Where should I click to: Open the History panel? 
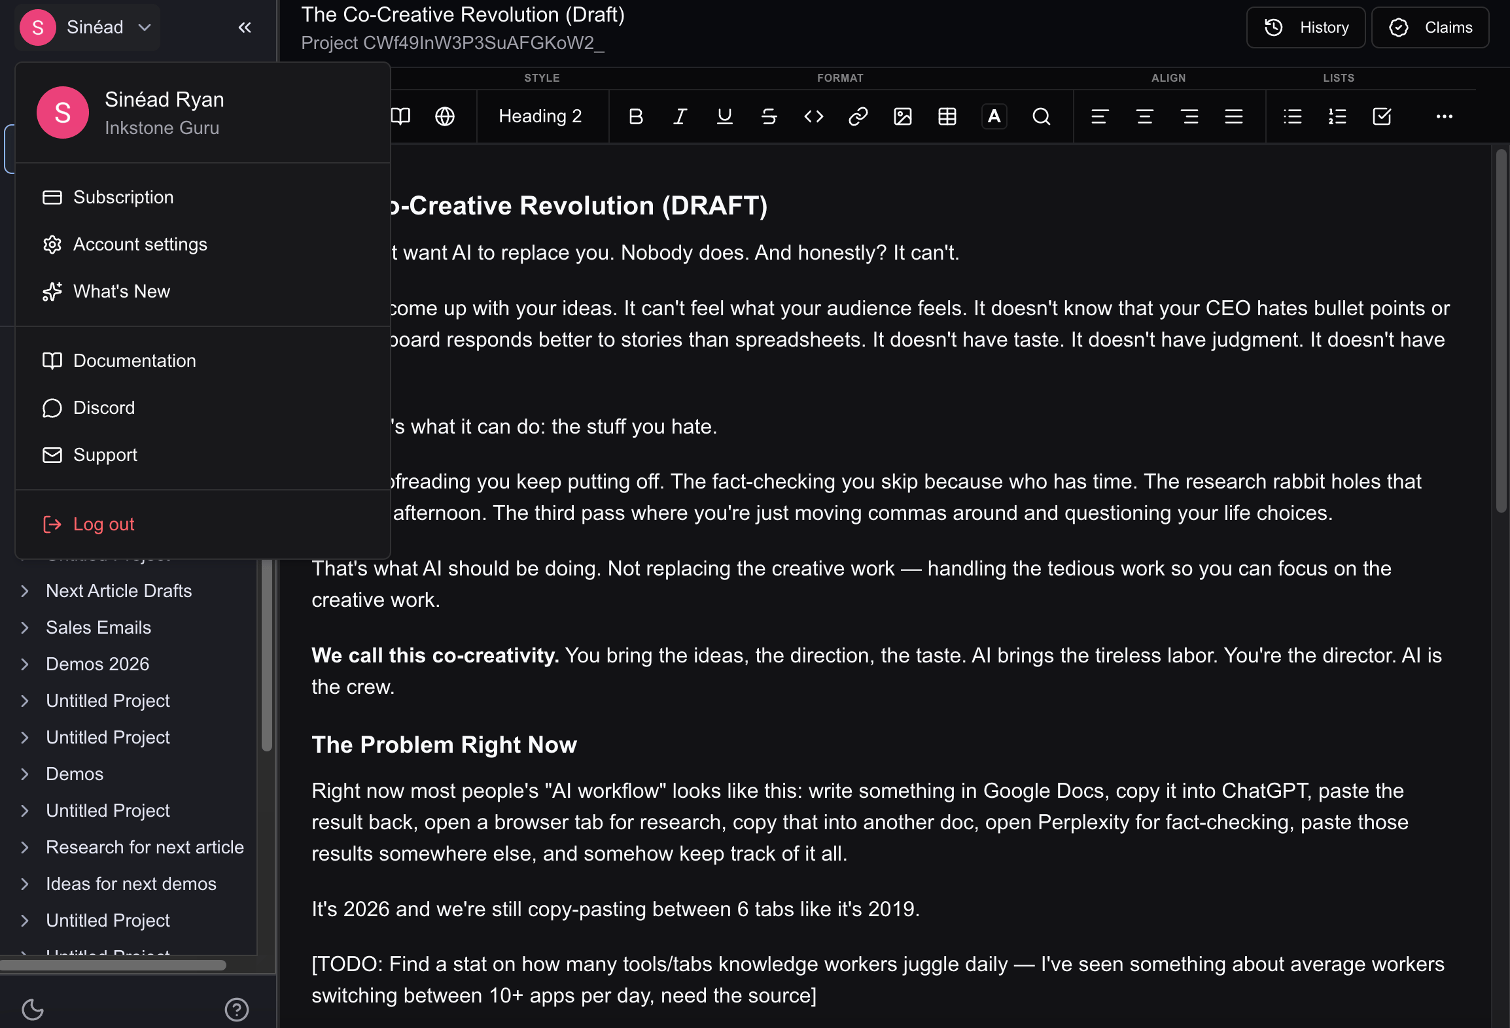point(1306,27)
